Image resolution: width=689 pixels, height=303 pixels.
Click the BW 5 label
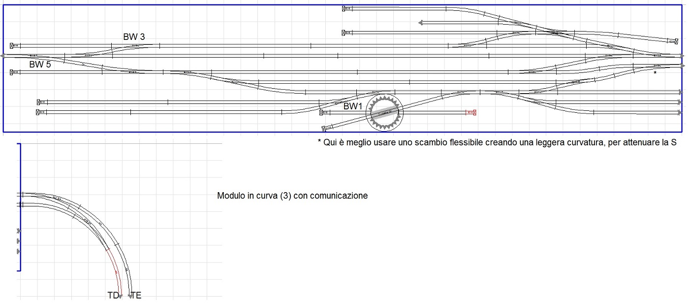coord(40,64)
